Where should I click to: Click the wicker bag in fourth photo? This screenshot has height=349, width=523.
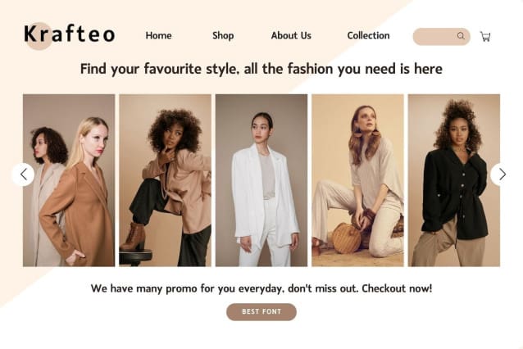pos(347,238)
